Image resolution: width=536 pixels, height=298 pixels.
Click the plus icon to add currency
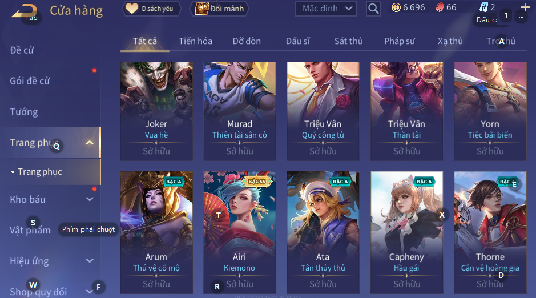(x=525, y=7)
